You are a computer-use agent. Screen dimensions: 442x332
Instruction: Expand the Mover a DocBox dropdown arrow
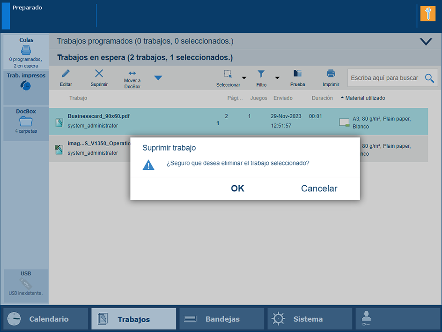158,78
